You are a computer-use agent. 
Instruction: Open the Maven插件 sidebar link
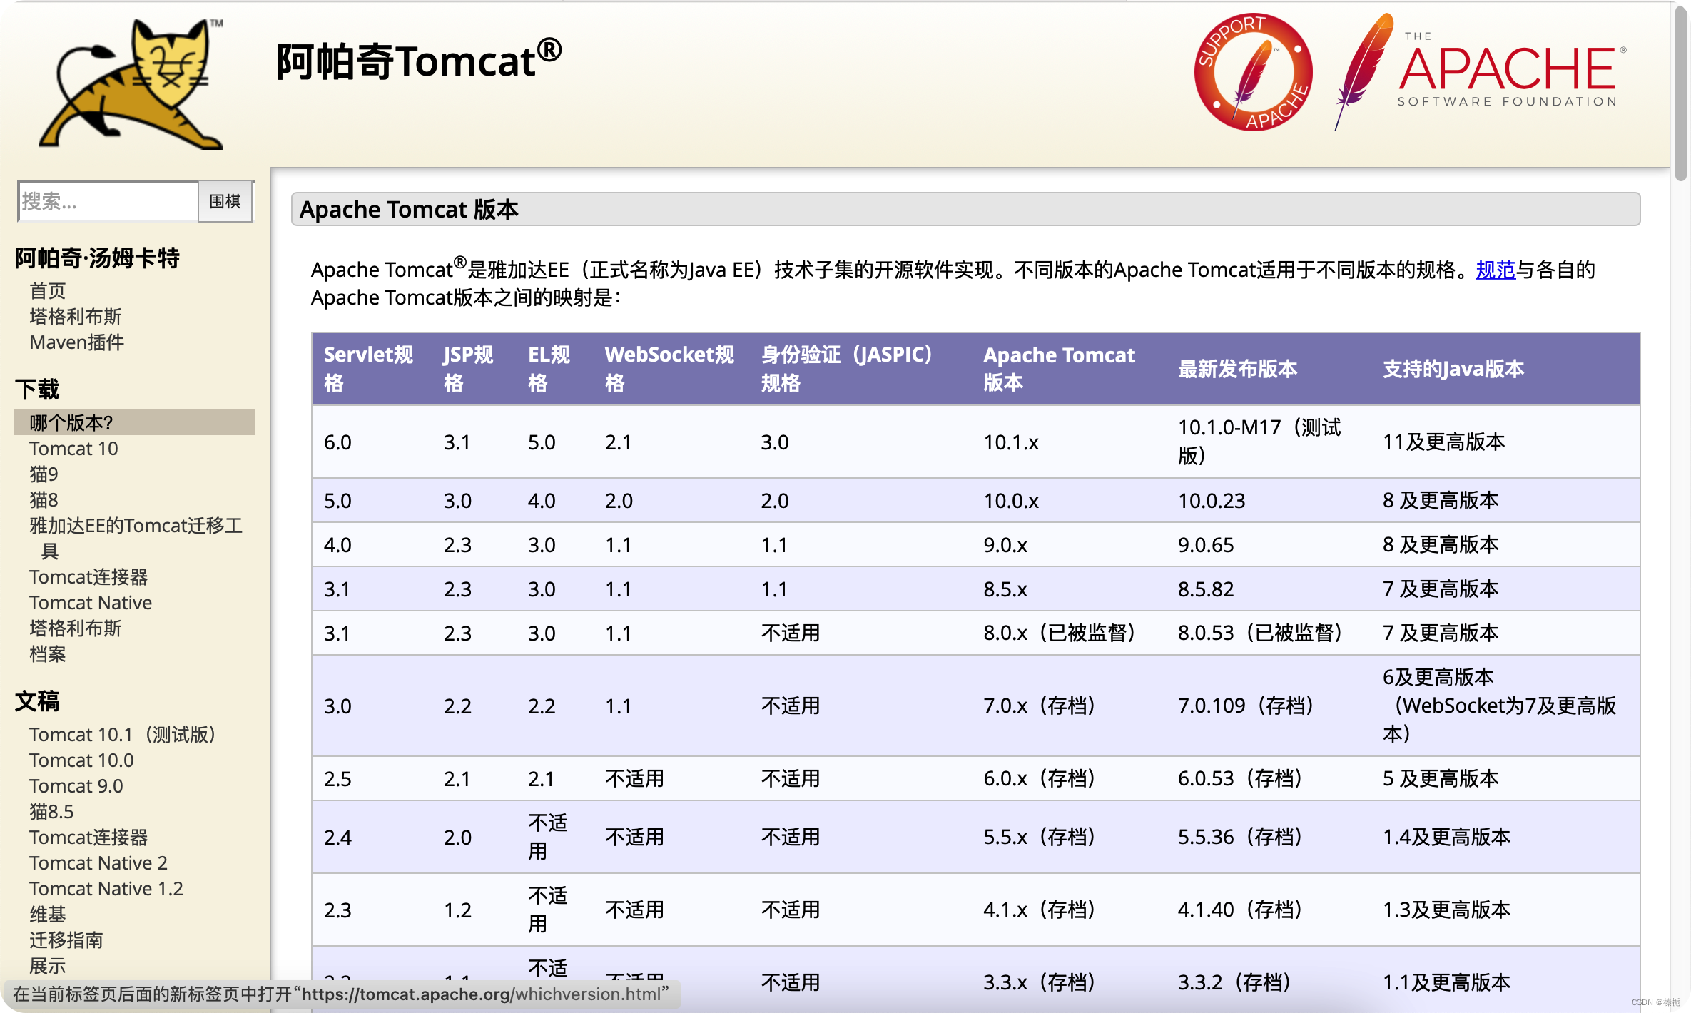(x=76, y=342)
